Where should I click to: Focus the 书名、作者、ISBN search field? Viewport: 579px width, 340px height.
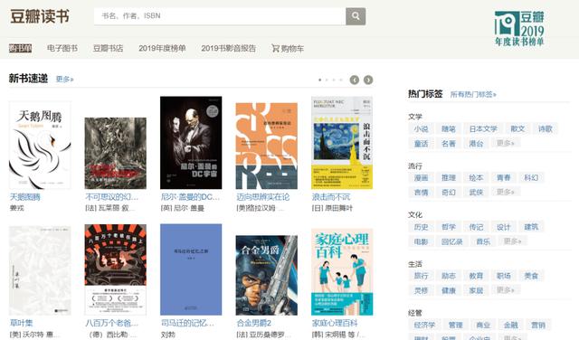(x=220, y=16)
